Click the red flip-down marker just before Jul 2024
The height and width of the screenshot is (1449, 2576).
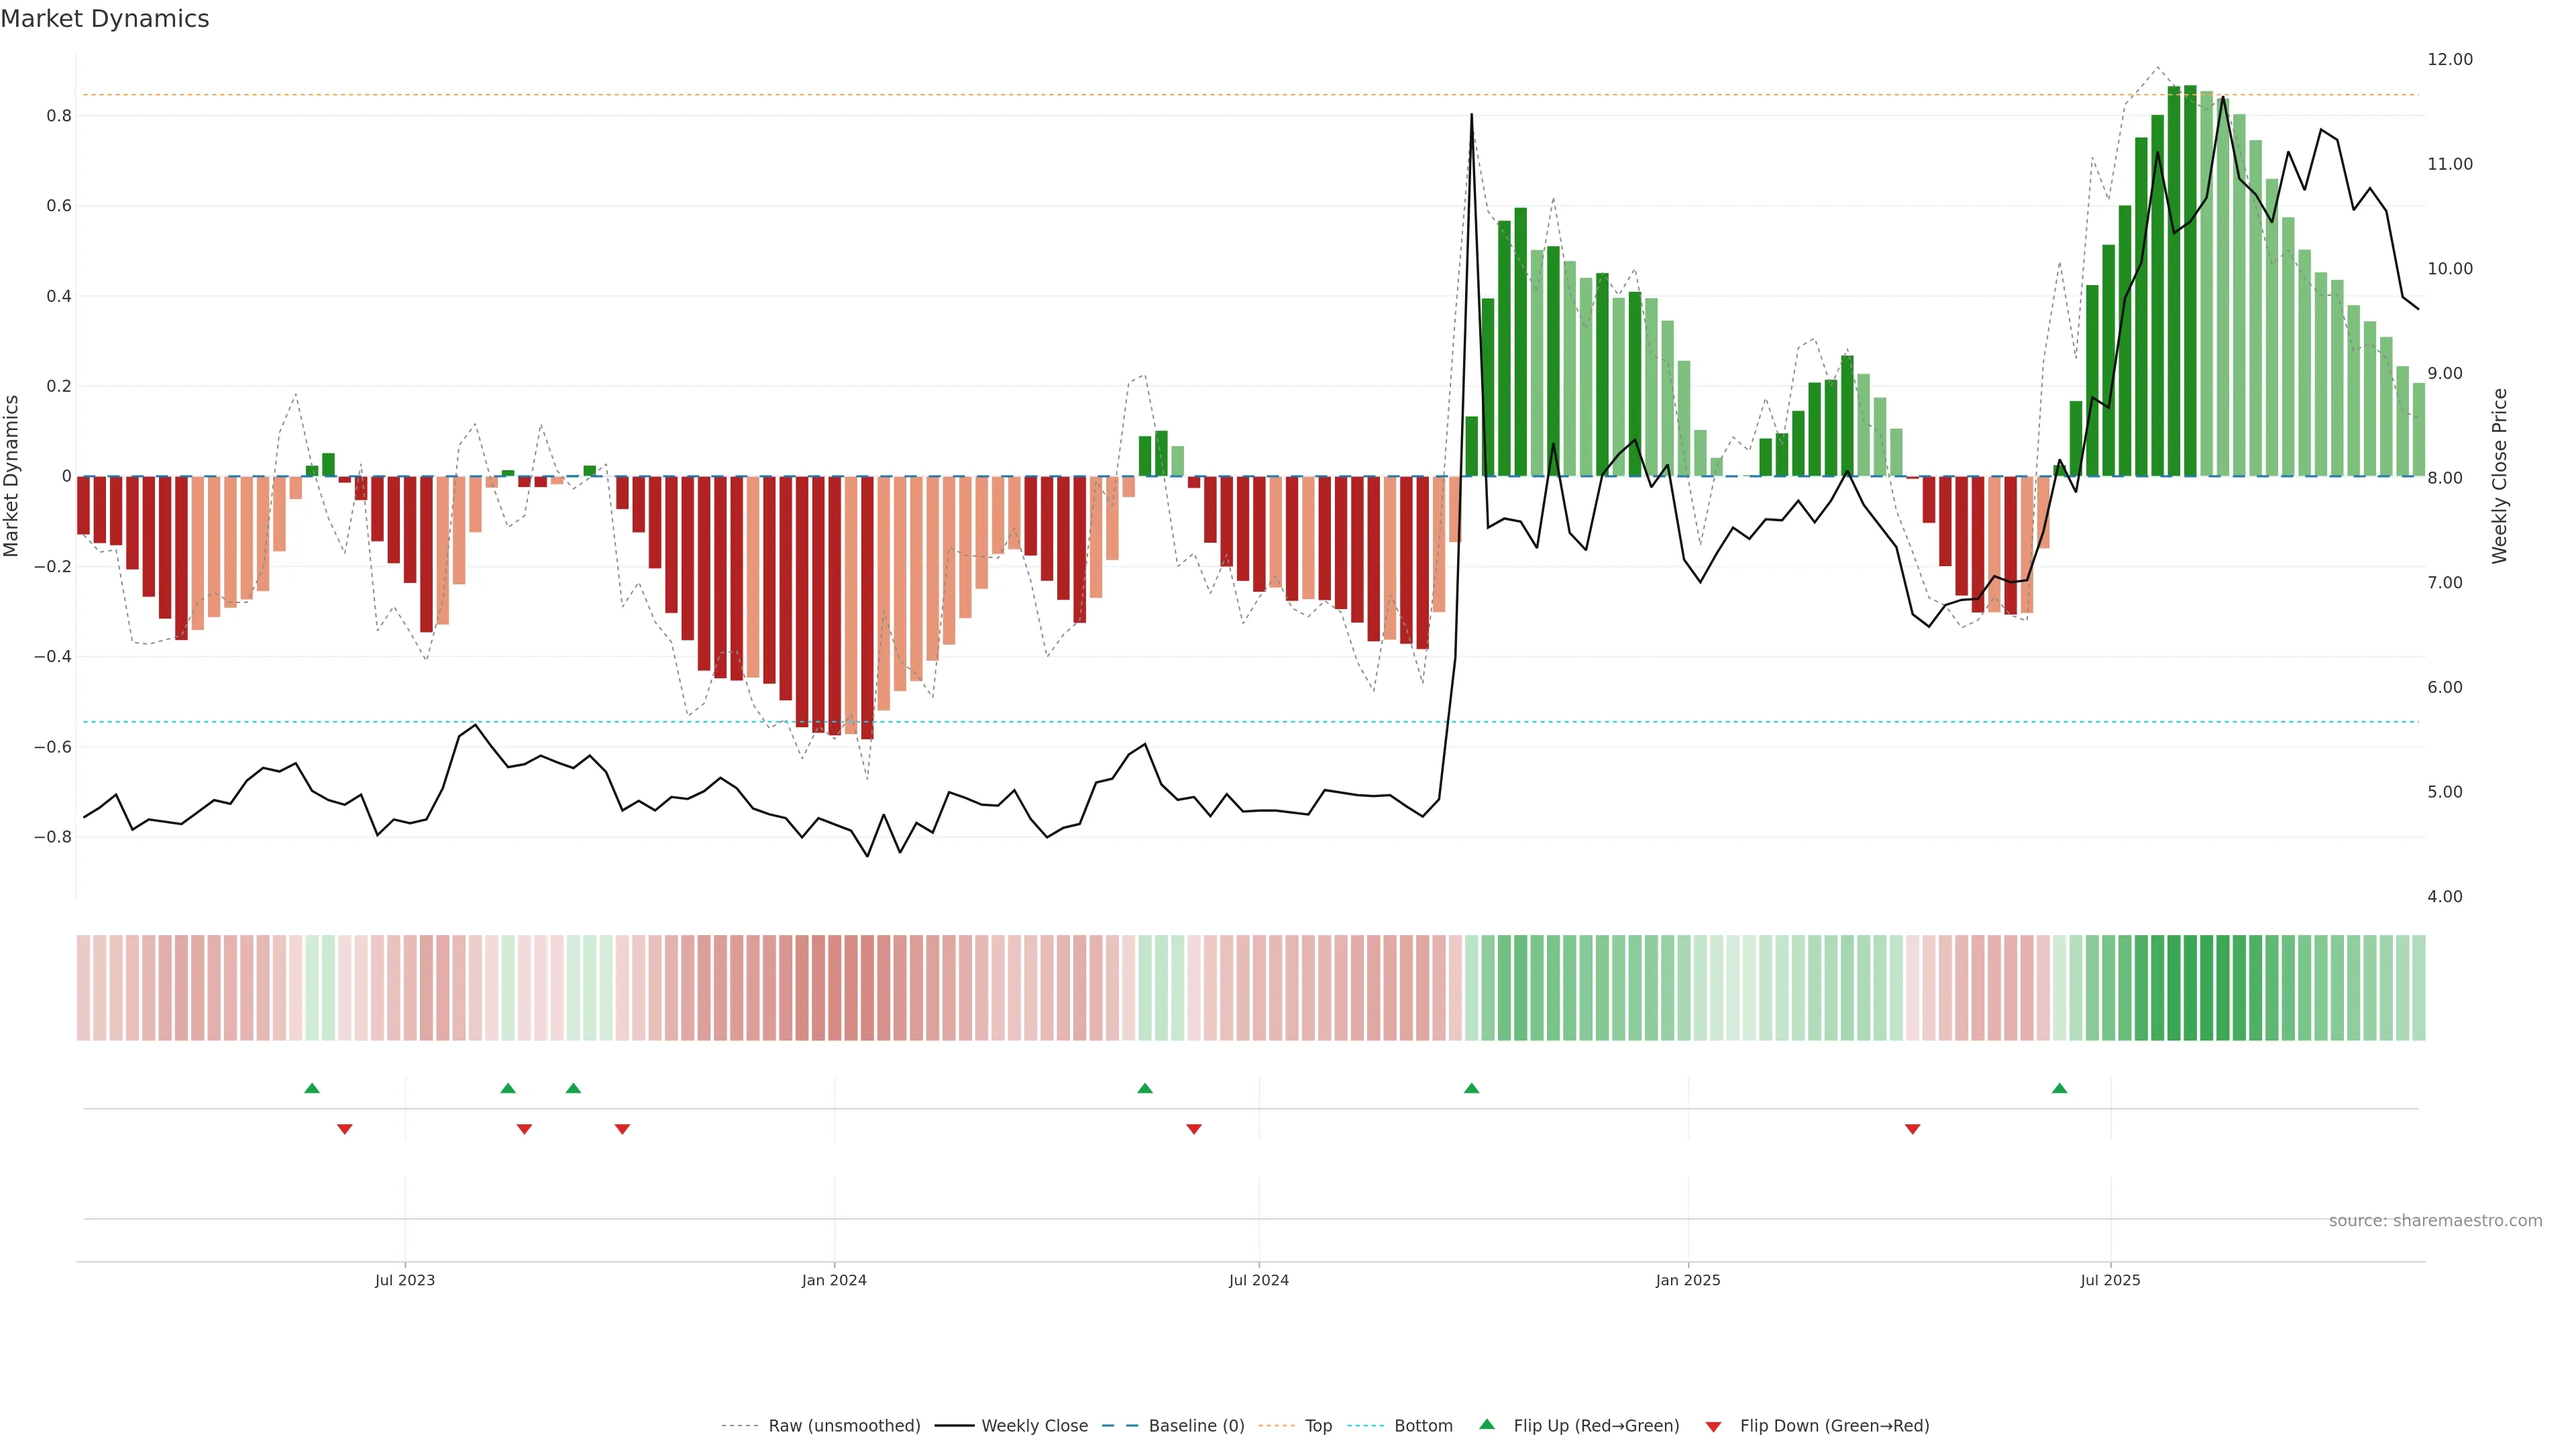coord(1194,1129)
